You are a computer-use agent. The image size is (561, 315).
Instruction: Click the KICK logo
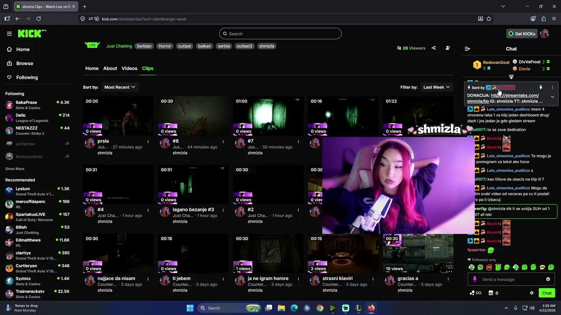(x=32, y=34)
